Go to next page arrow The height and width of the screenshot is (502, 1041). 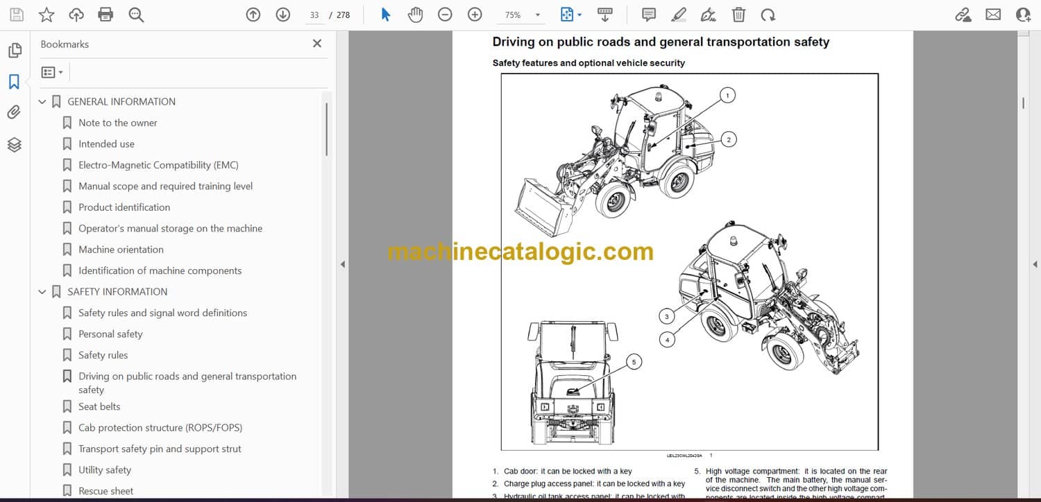click(283, 15)
